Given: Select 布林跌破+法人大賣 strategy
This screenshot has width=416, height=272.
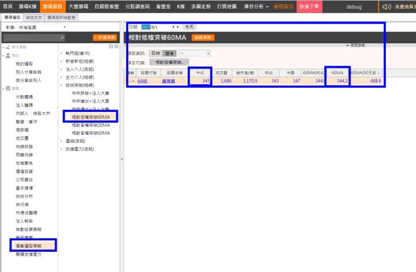Looking at the screenshot, I should (91, 93).
